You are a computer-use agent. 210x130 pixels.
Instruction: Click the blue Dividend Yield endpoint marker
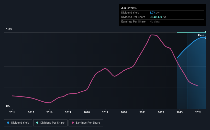click(205, 37)
